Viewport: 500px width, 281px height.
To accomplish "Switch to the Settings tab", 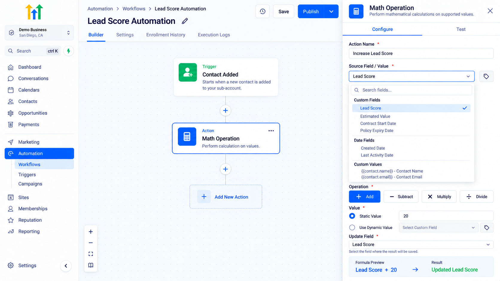I will 125,35.
